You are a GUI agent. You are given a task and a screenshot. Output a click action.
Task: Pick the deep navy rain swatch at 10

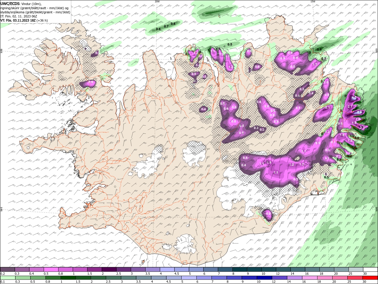tap(264, 278)
